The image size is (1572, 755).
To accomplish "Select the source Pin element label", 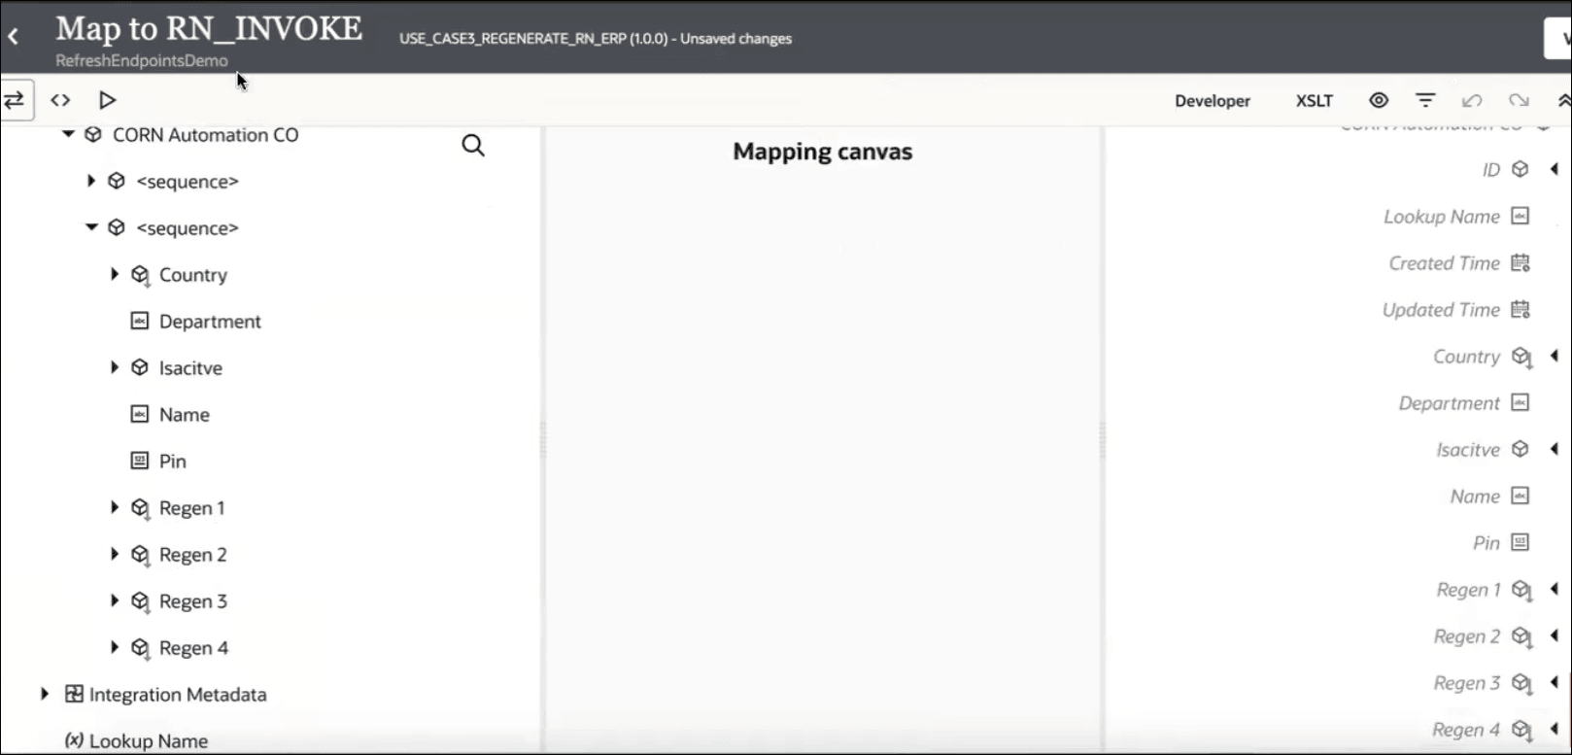I will click(173, 462).
